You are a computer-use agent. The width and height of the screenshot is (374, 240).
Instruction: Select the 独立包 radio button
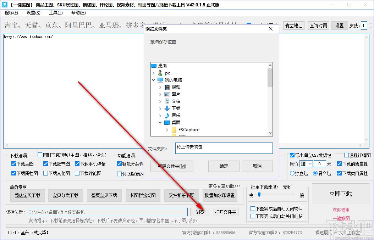[292, 173]
